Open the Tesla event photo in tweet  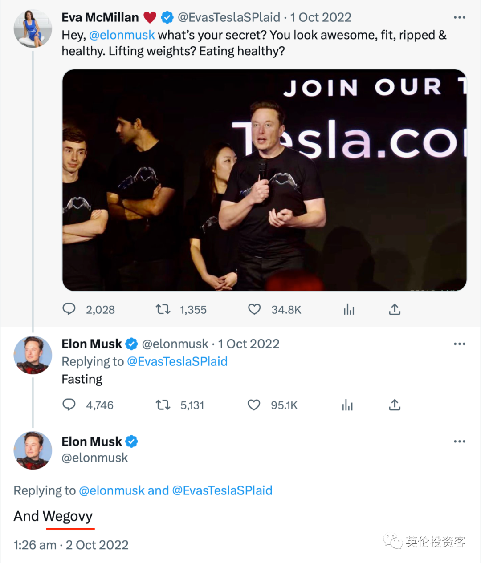click(264, 180)
